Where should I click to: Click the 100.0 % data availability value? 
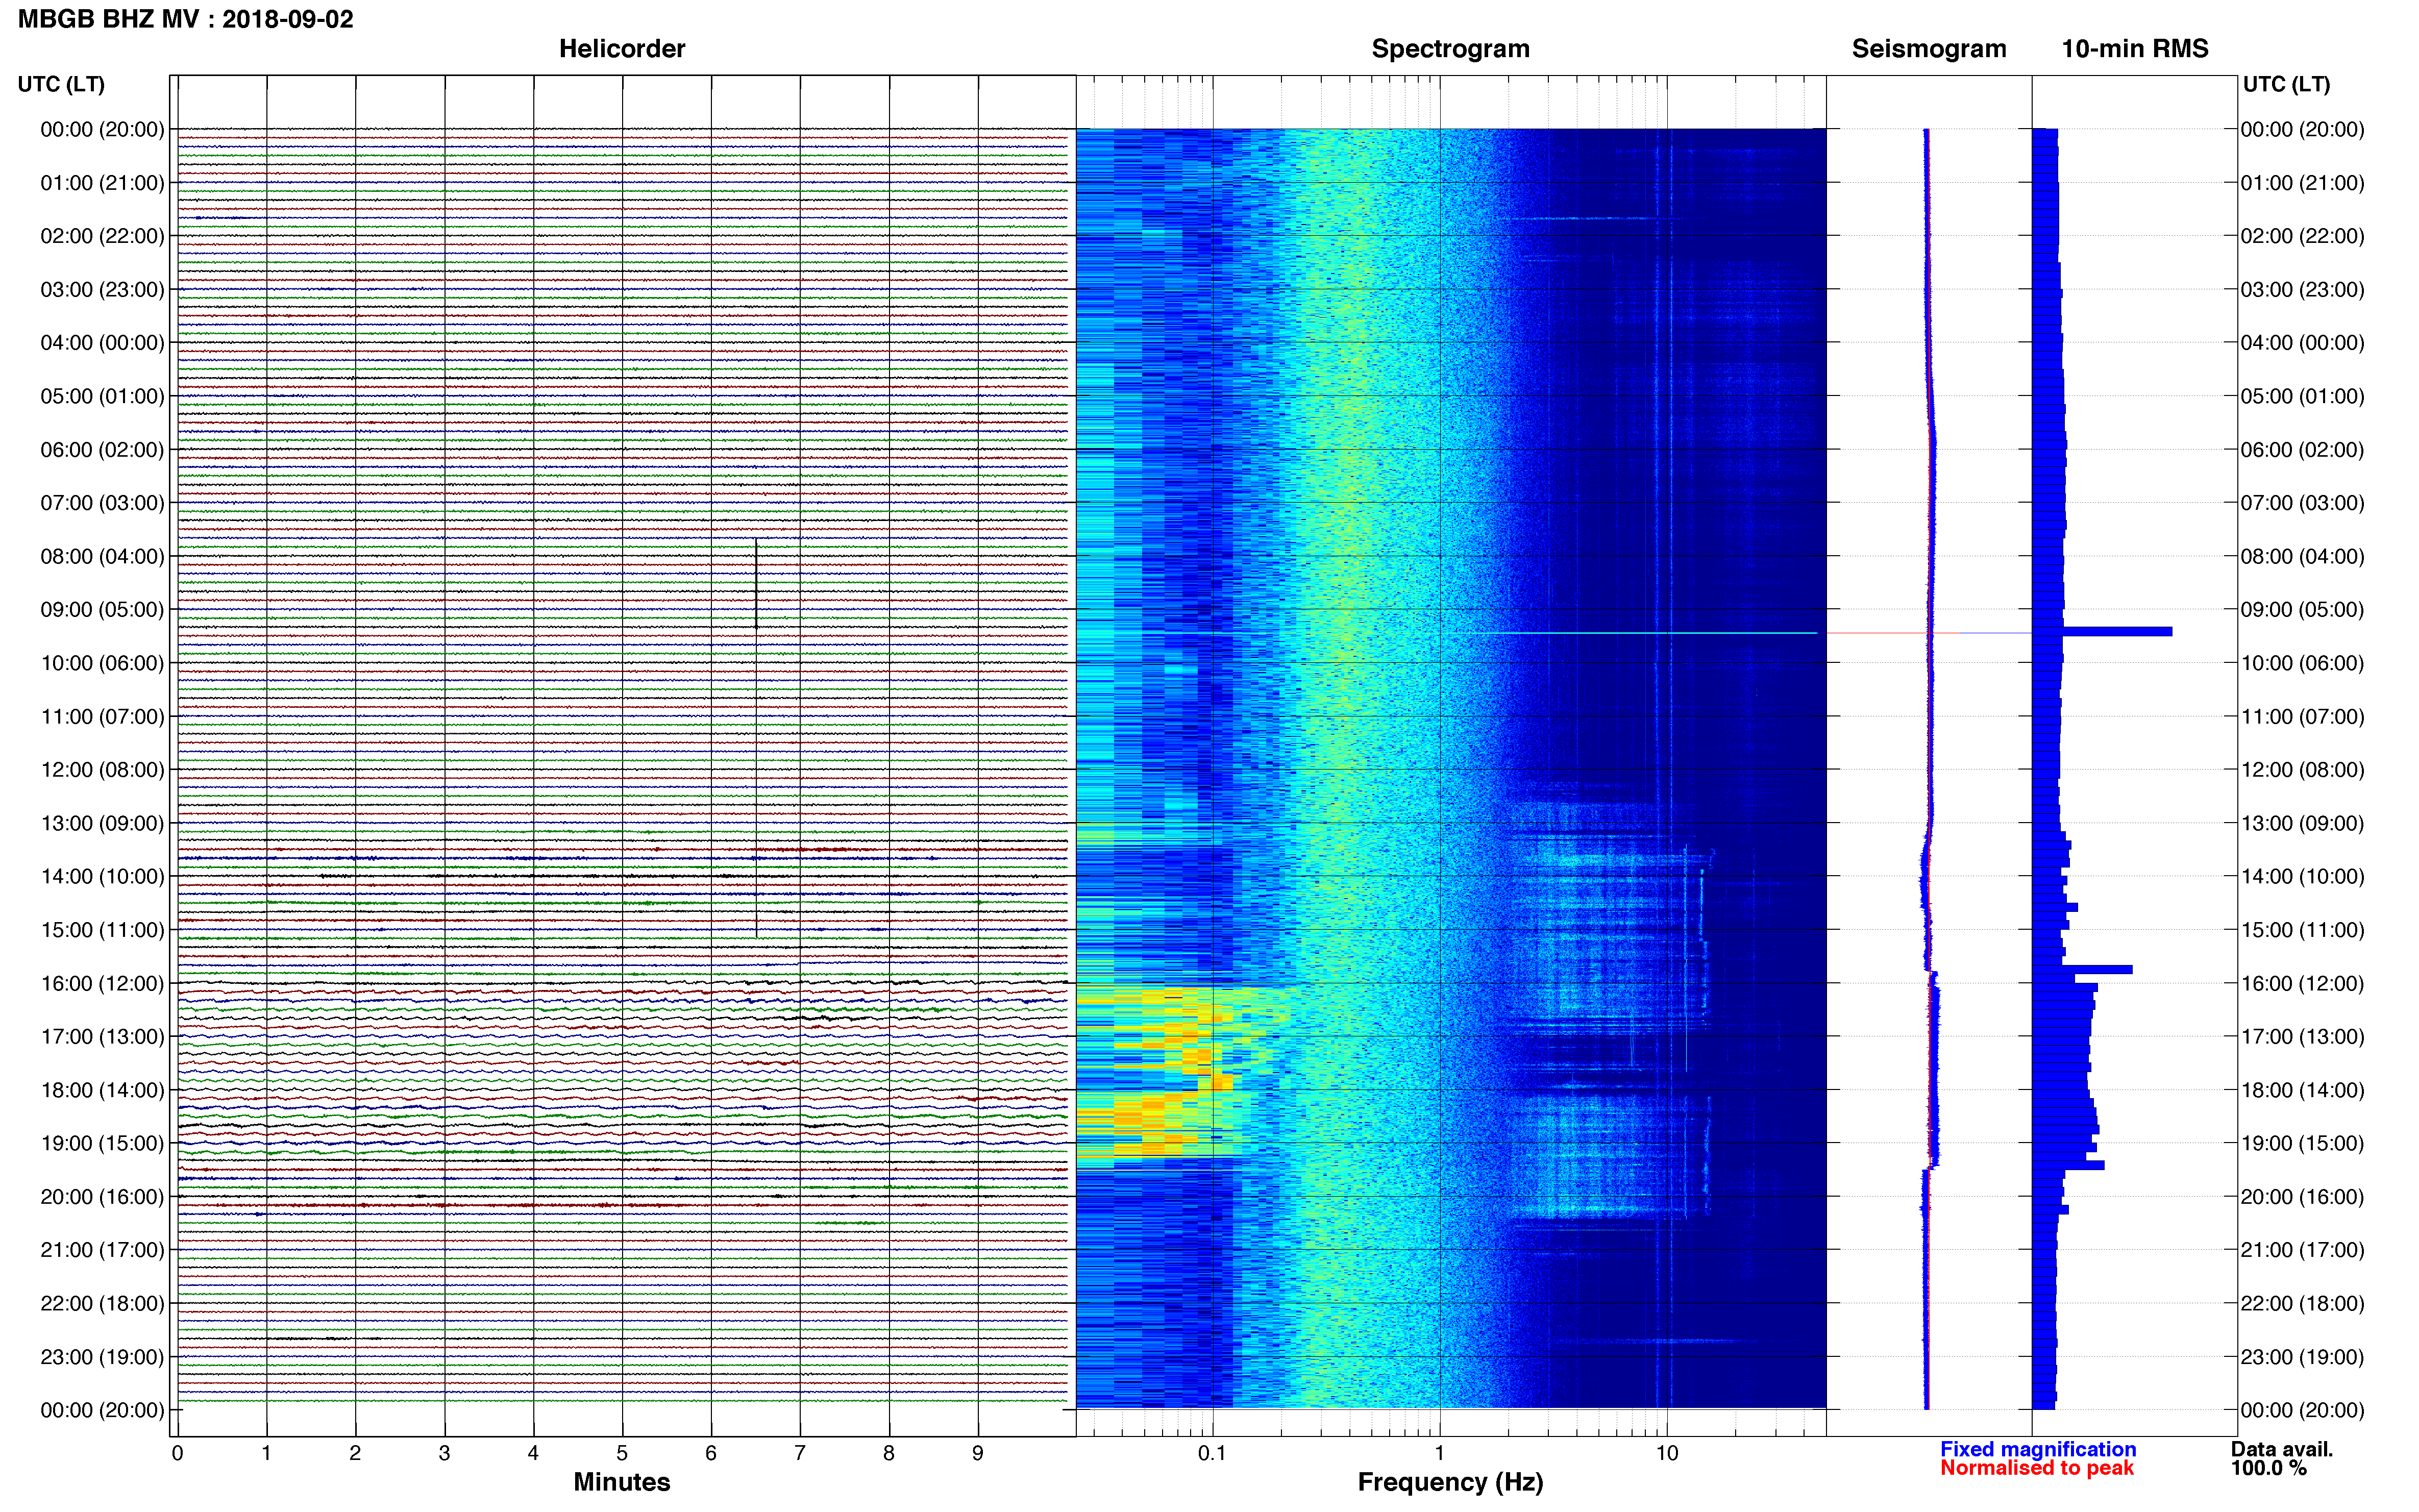(2268, 1468)
